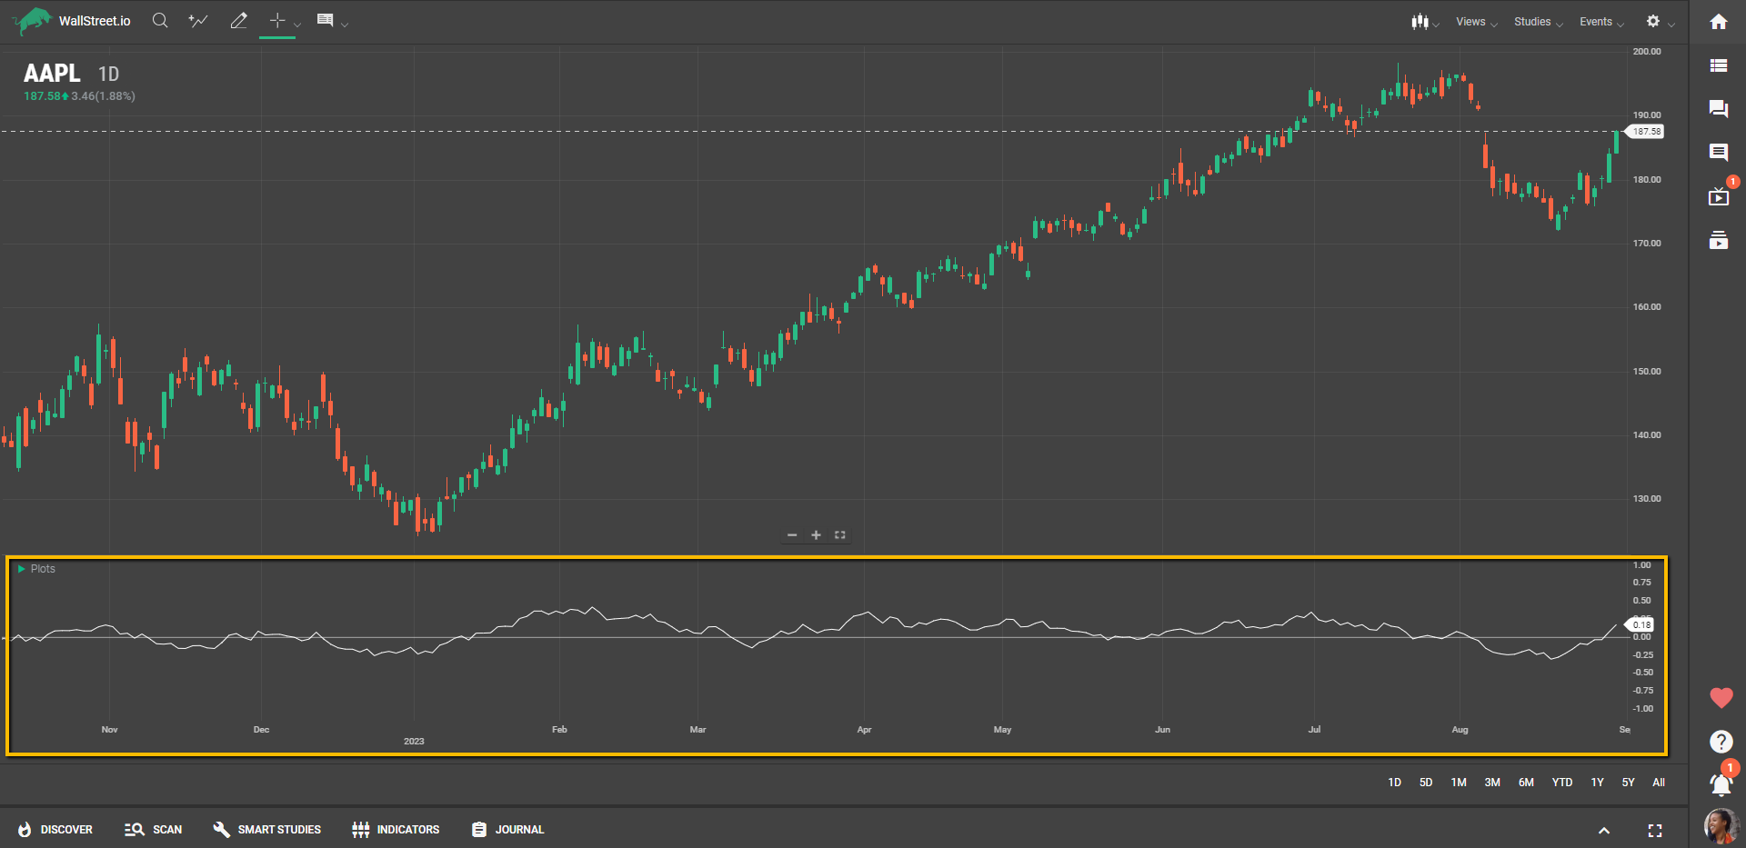Select the pencil drawing tool
The image size is (1746, 848).
[x=238, y=21]
